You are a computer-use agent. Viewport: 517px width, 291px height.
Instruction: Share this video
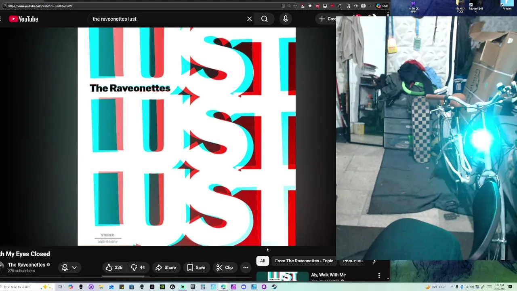coord(166,268)
